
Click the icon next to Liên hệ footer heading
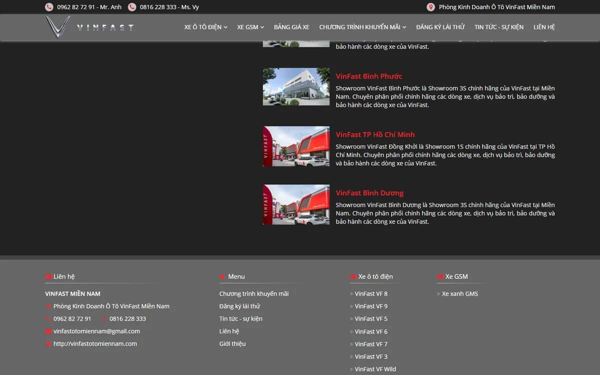coord(48,276)
